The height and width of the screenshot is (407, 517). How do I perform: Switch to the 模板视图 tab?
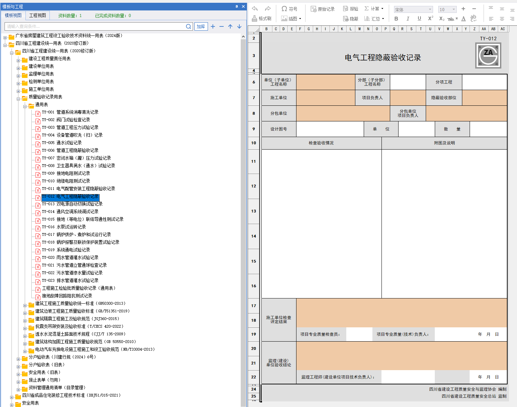click(13, 15)
